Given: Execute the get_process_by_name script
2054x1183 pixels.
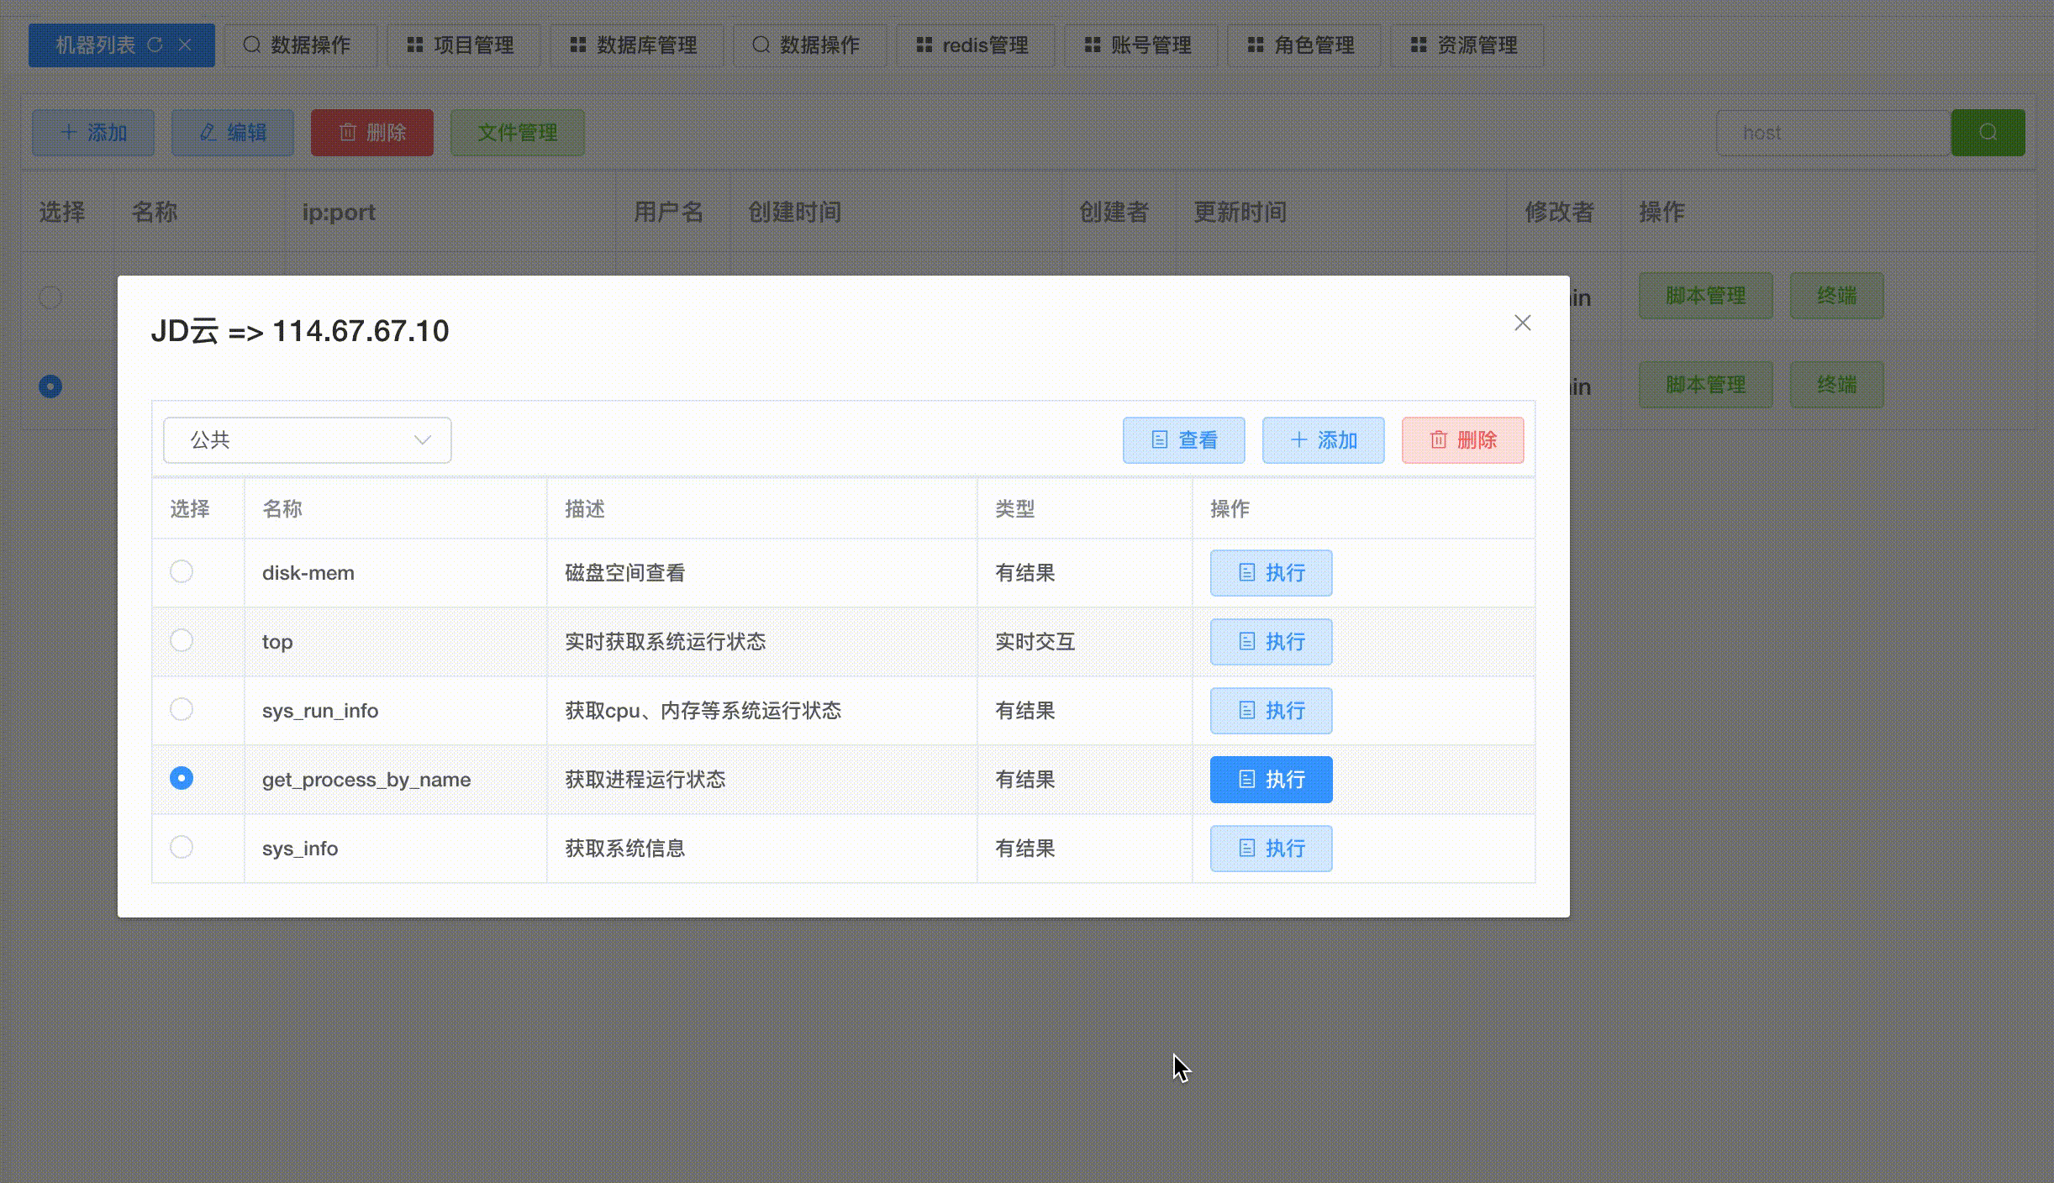Looking at the screenshot, I should pyautogui.click(x=1271, y=779).
